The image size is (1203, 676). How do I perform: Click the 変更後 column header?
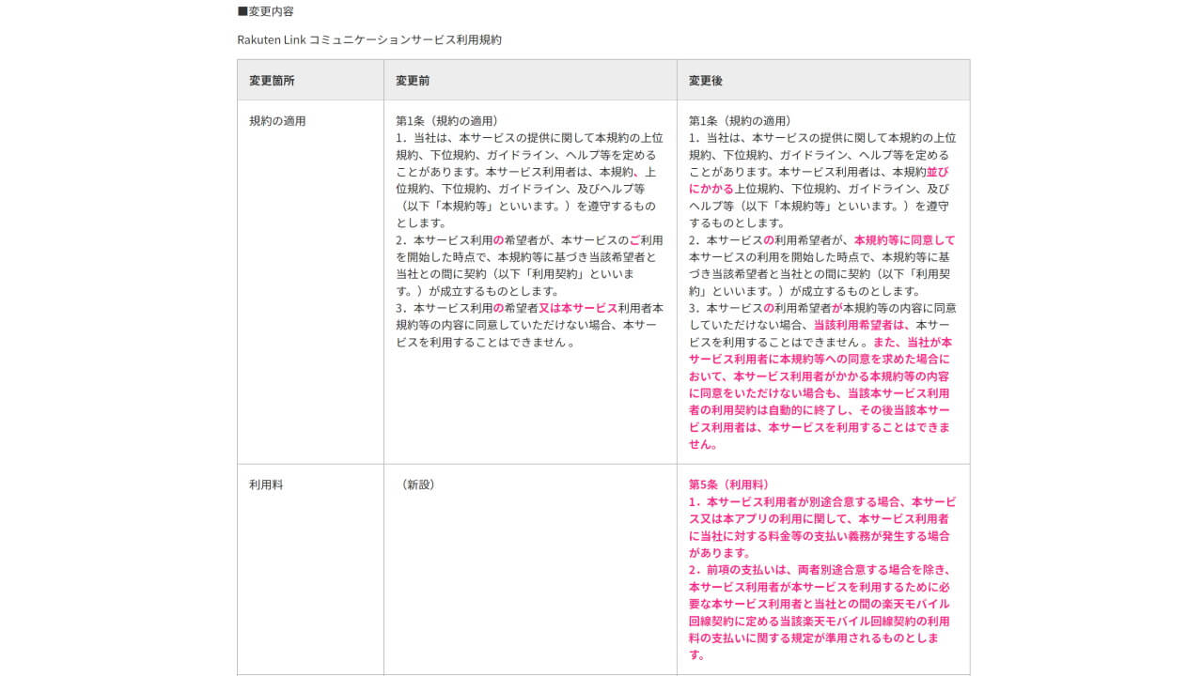(704, 80)
